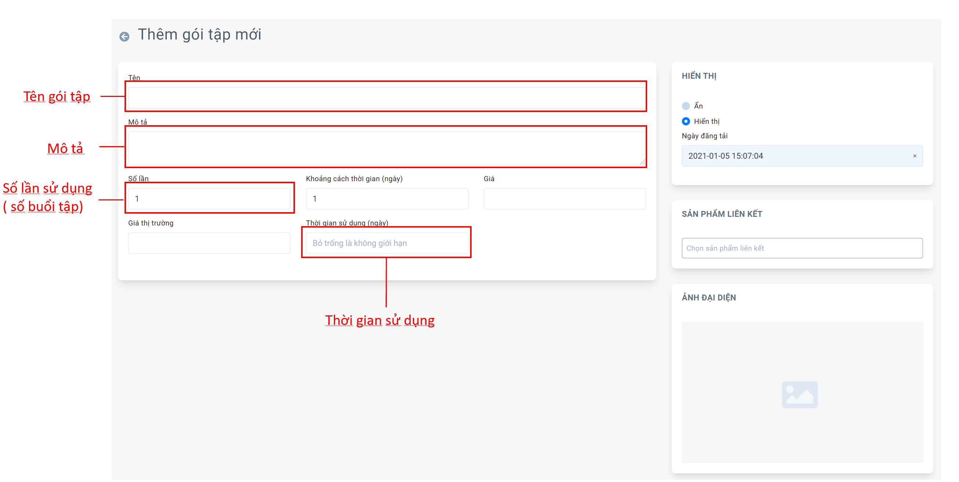Click the SẢN PHẨM LIÊN KẾT heading
959x482 pixels.
coord(722,214)
